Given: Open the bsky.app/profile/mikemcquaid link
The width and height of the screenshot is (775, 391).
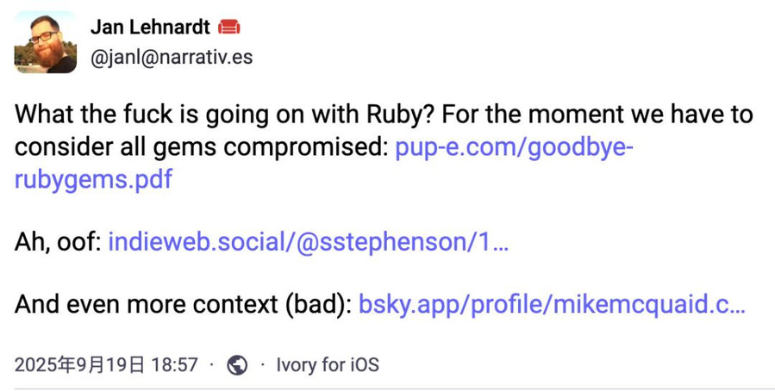Looking at the screenshot, I should (x=551, y=305).
